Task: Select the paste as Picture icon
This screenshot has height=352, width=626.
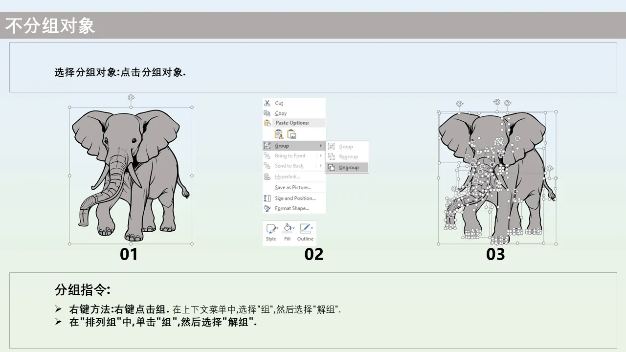Action: [291, 134]
